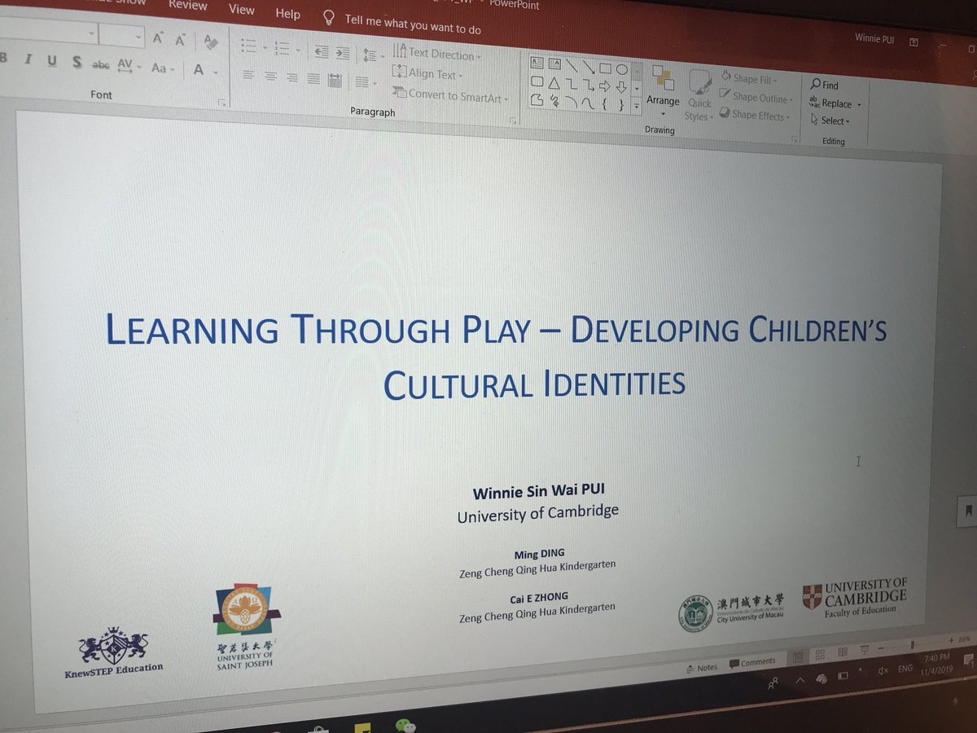Select Rounded Rectangle shape
The width and height of the screenshot is (977, 733).
pyautogui.click(x=537, y=81)
